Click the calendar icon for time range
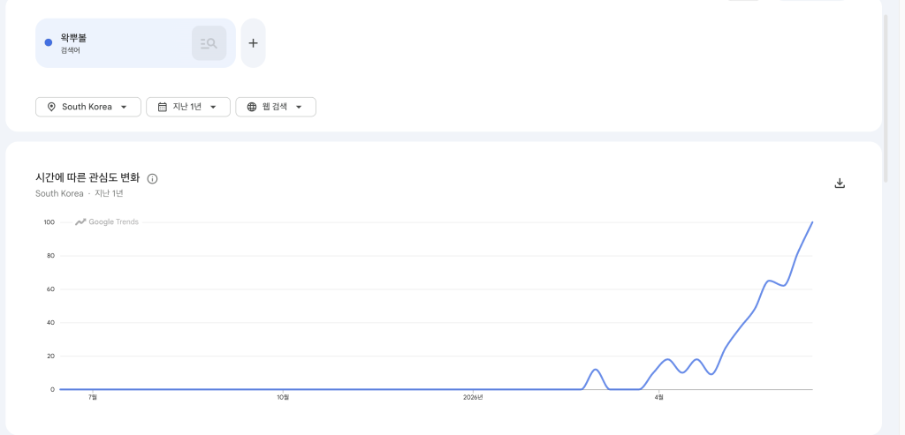 click(x=163, y=107)
